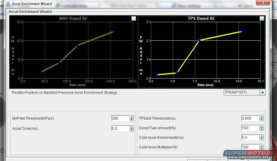The width and height of the screenshot is (277, 161).
Task: Increase the MAPdot Threshold value
Action: pos(131,117)
